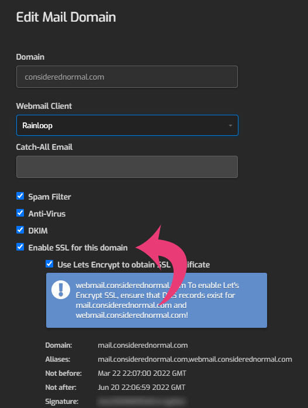Uncheck the Spam Filter checkbox

click(20, 196)
